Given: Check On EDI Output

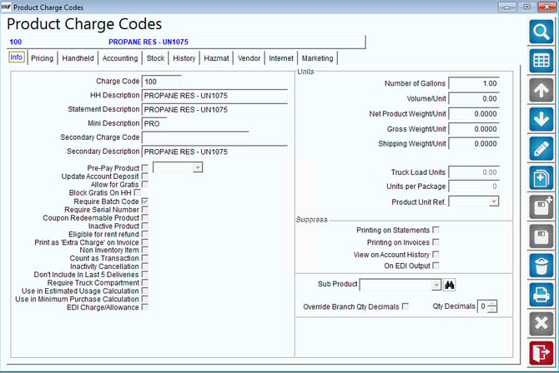Looking at the screenshot, I should [x=436, y=266].
